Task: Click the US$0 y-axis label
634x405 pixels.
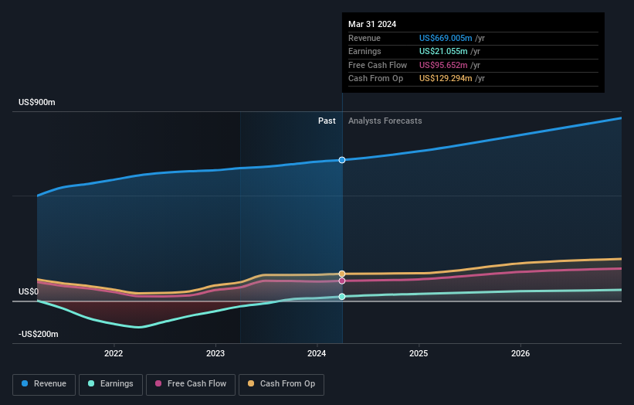Action: (29, 291)
